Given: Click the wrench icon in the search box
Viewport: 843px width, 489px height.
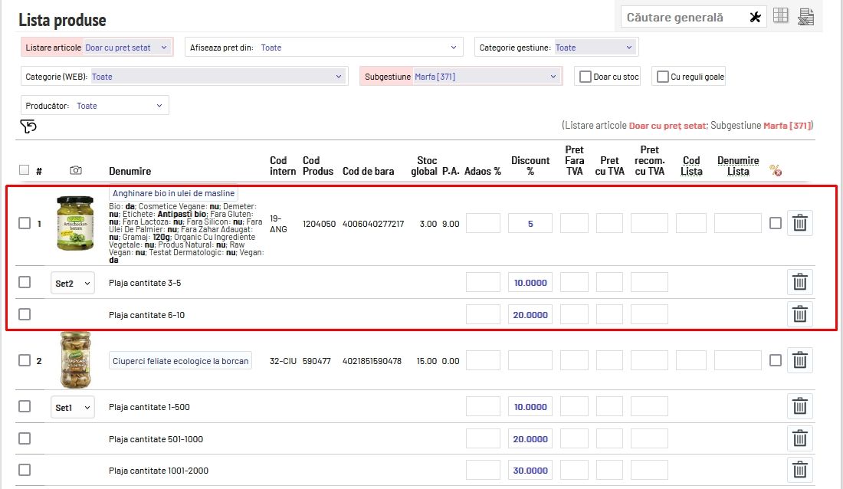Looking at the screenshot, I should click(x=755, y=18).
